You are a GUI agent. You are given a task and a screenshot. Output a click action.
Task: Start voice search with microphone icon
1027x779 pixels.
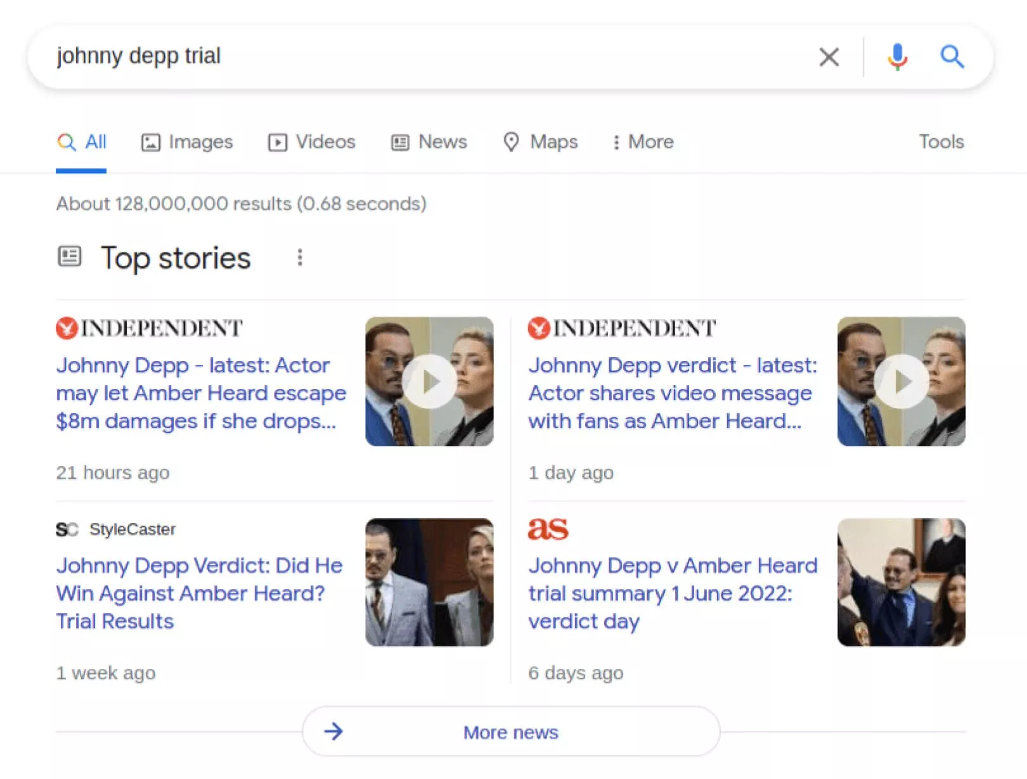coord(897,57)
